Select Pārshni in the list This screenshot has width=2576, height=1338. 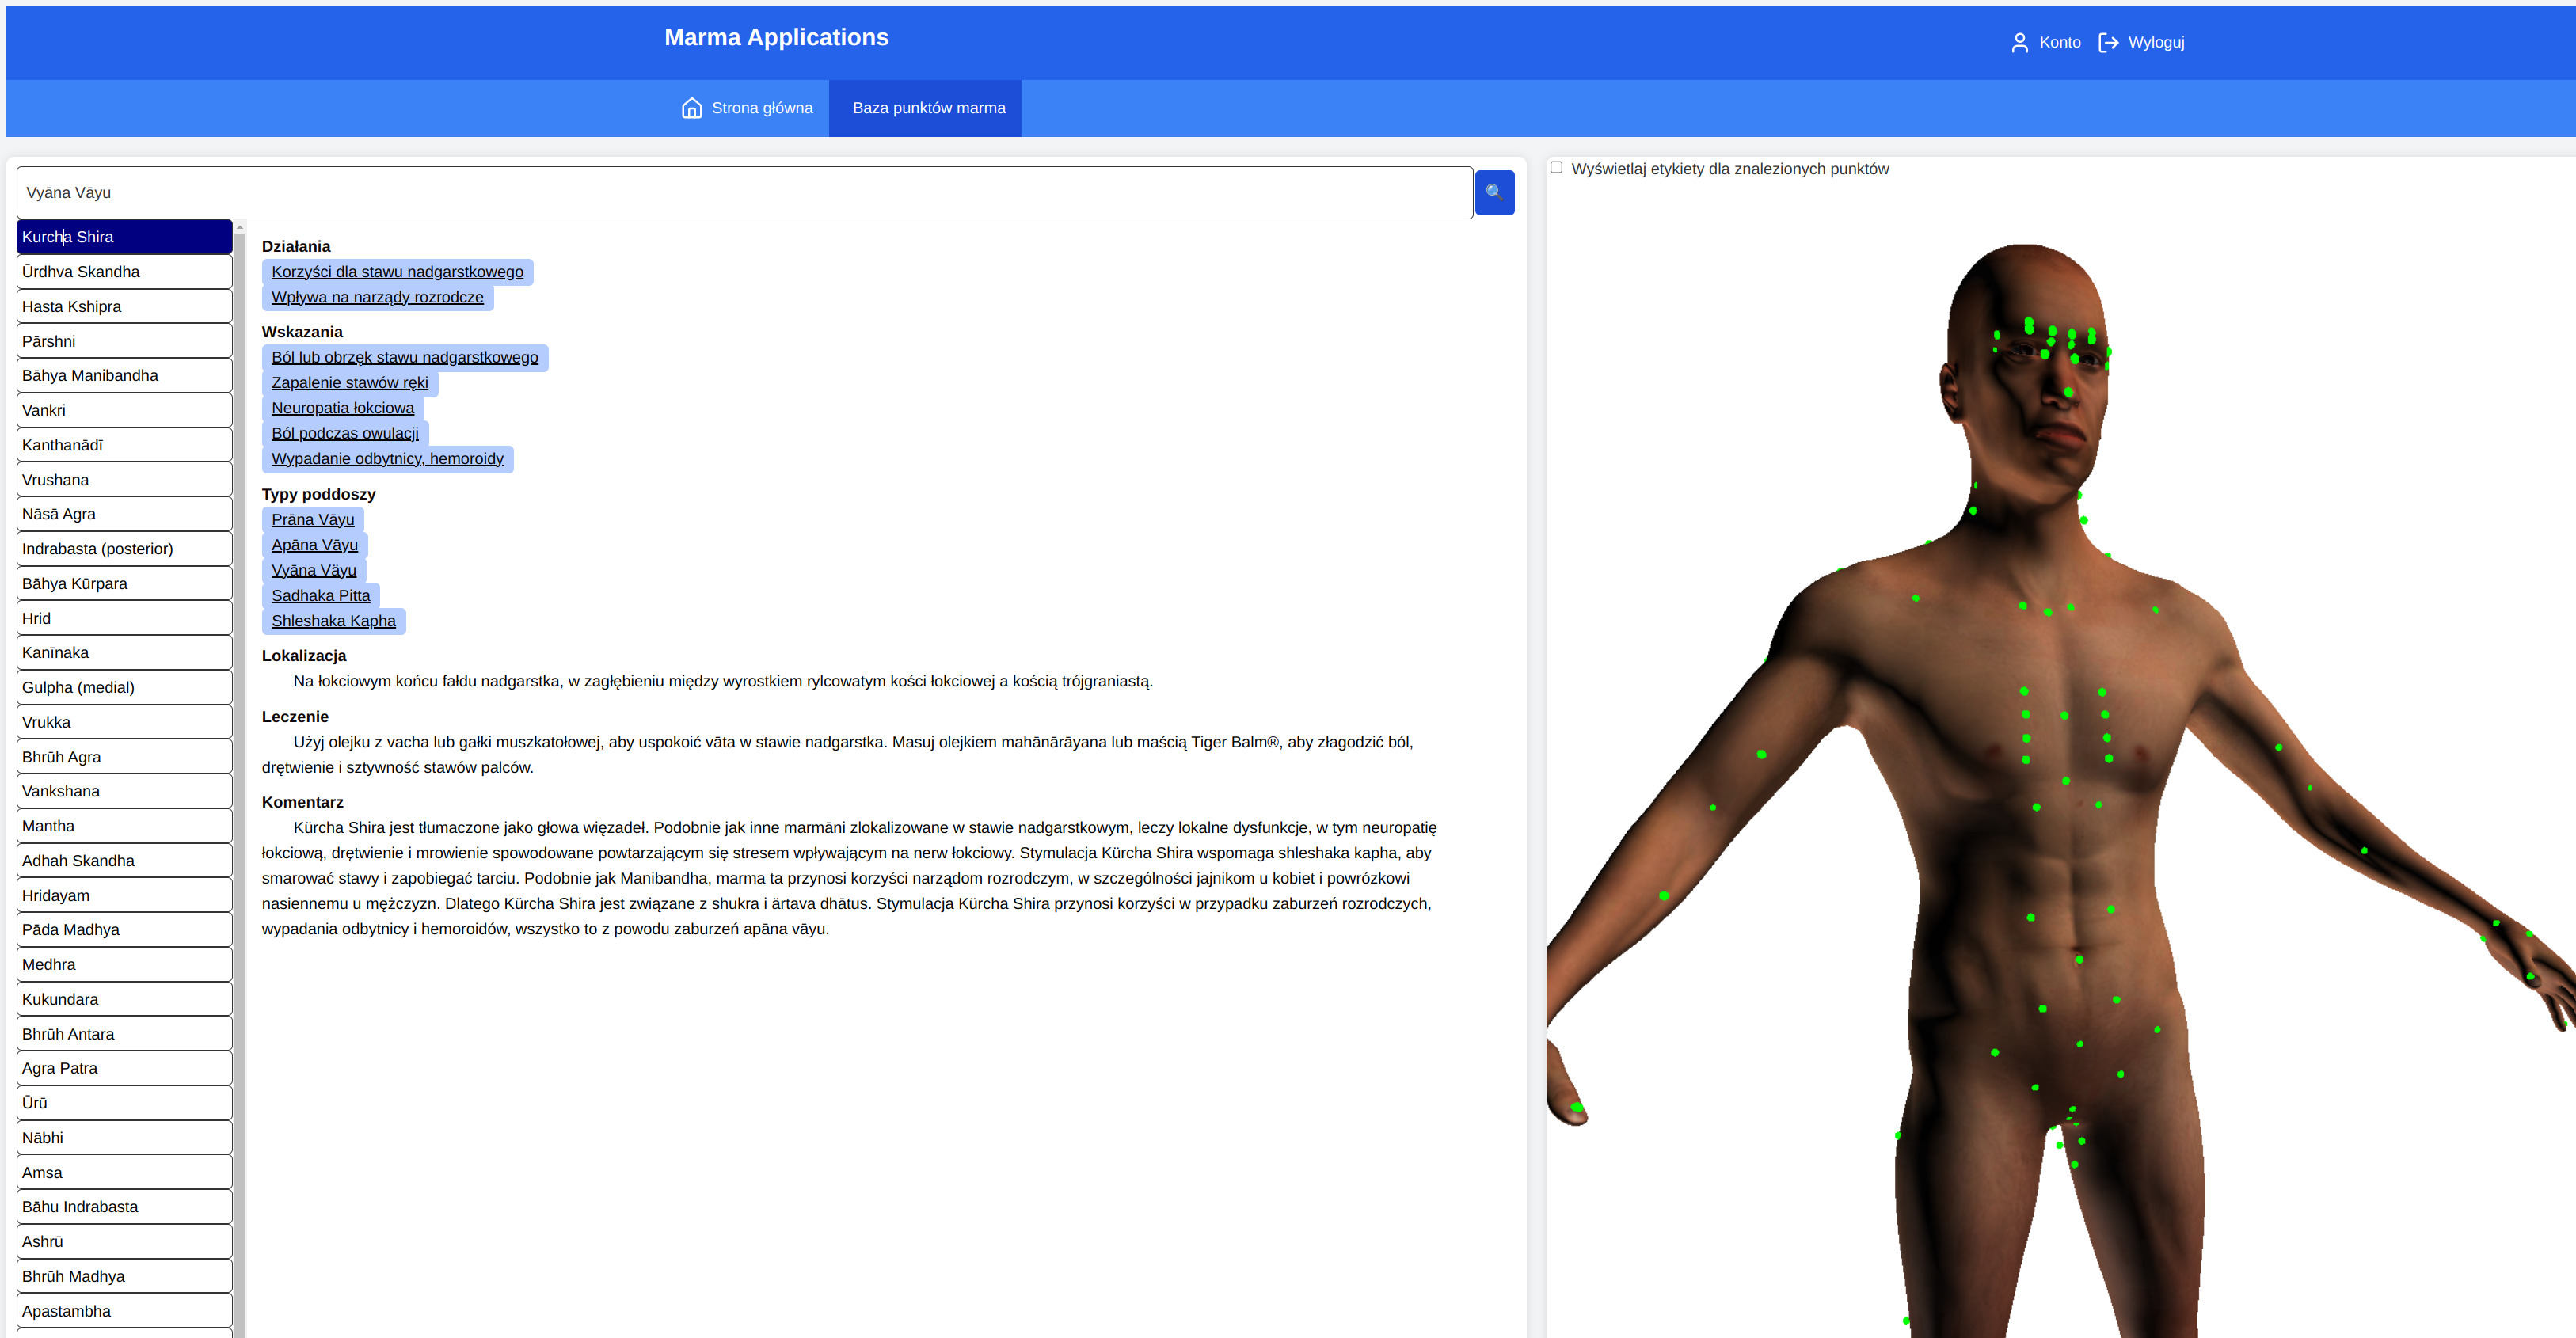click(x=124, y=341)
